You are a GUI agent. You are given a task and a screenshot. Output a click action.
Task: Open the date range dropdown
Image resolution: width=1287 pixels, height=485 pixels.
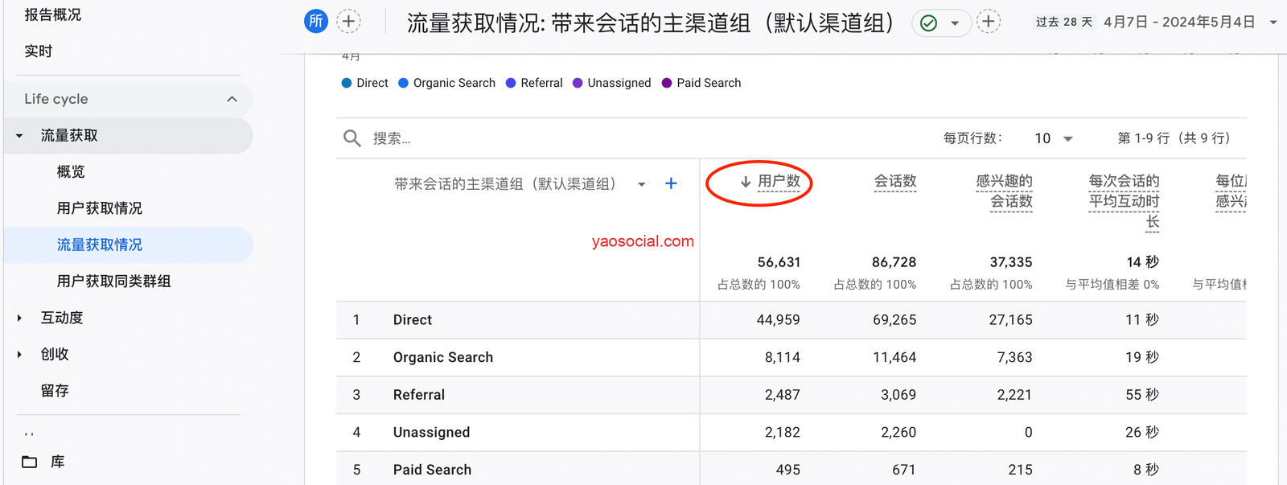[x=1273, y=23]
